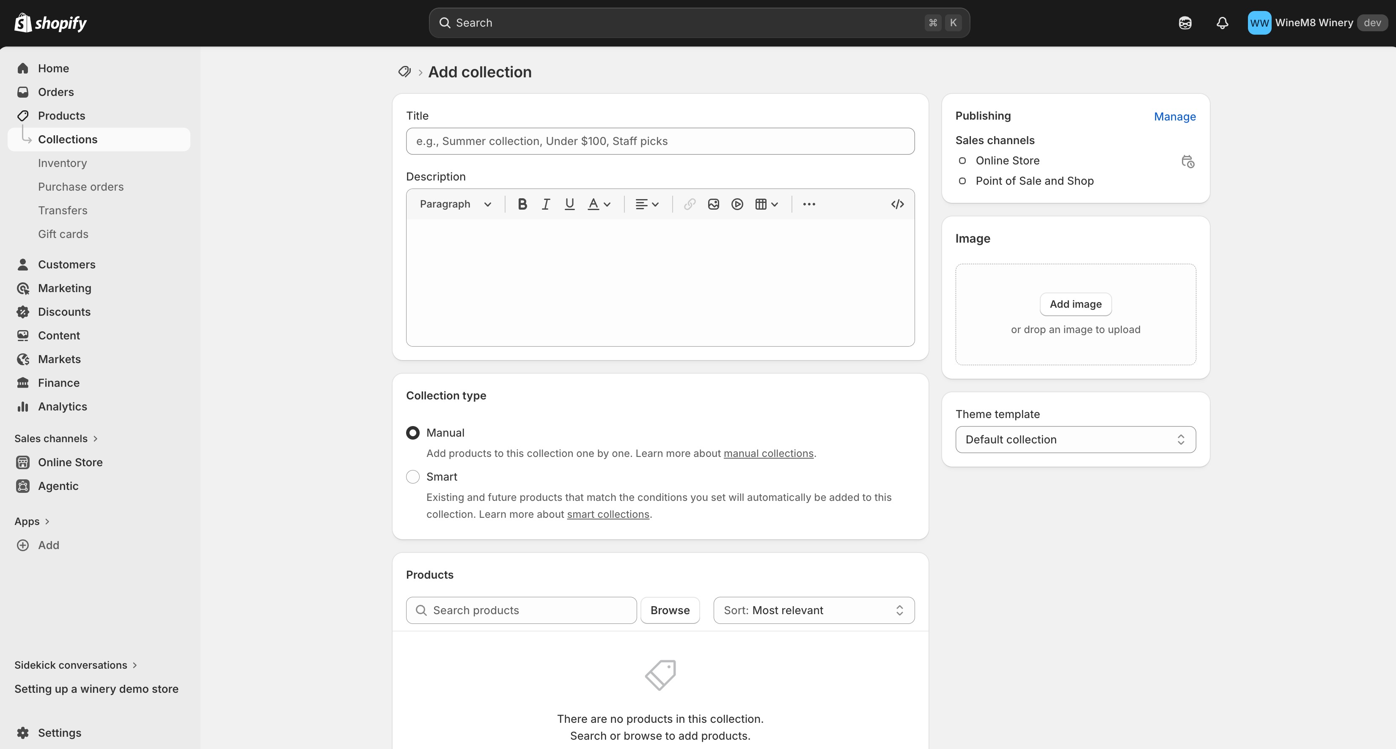Click the Point of Sale and Shop channel
This screenshot has height=749, width=1396.
coord(1035,181)
